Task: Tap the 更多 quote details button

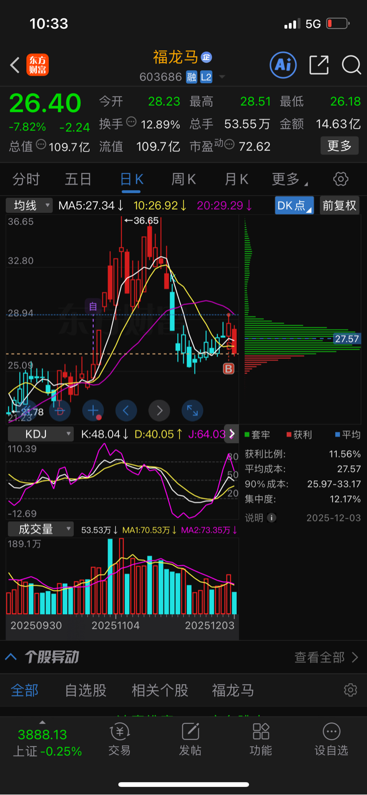Action: 339,146
